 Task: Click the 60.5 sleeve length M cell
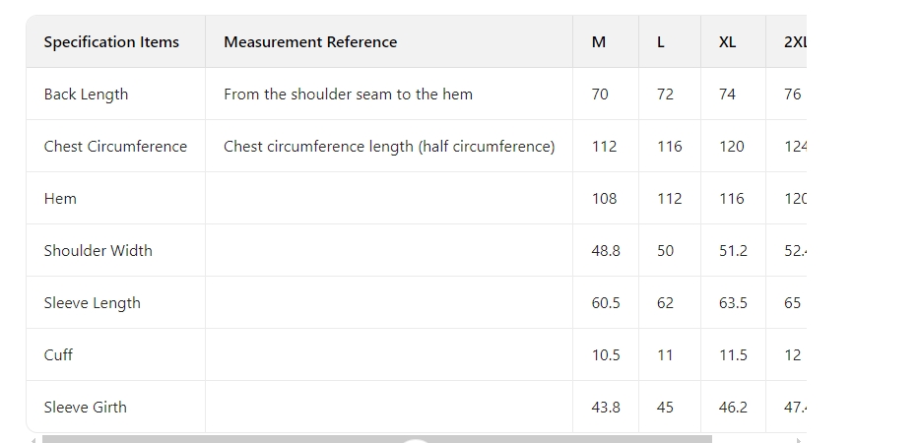point(606,303)
